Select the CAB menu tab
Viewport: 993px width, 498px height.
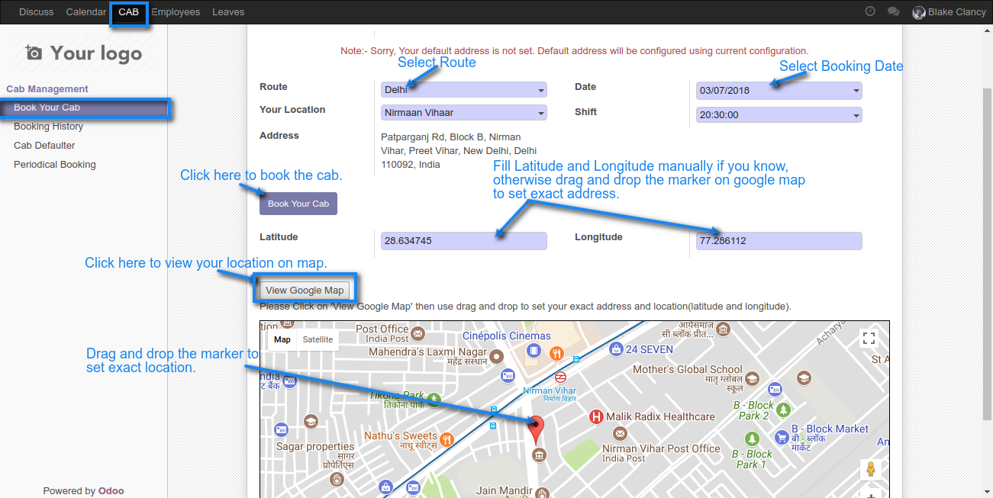[129, 12]
